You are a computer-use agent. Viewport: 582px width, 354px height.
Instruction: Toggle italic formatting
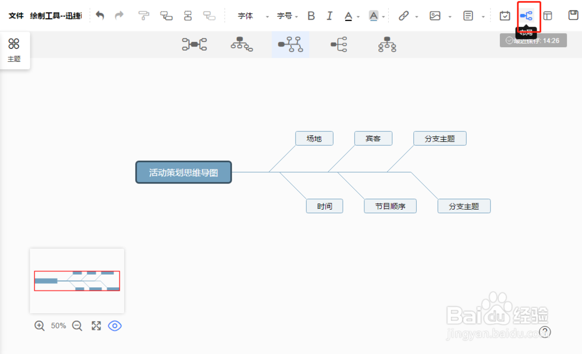point(329,16)
